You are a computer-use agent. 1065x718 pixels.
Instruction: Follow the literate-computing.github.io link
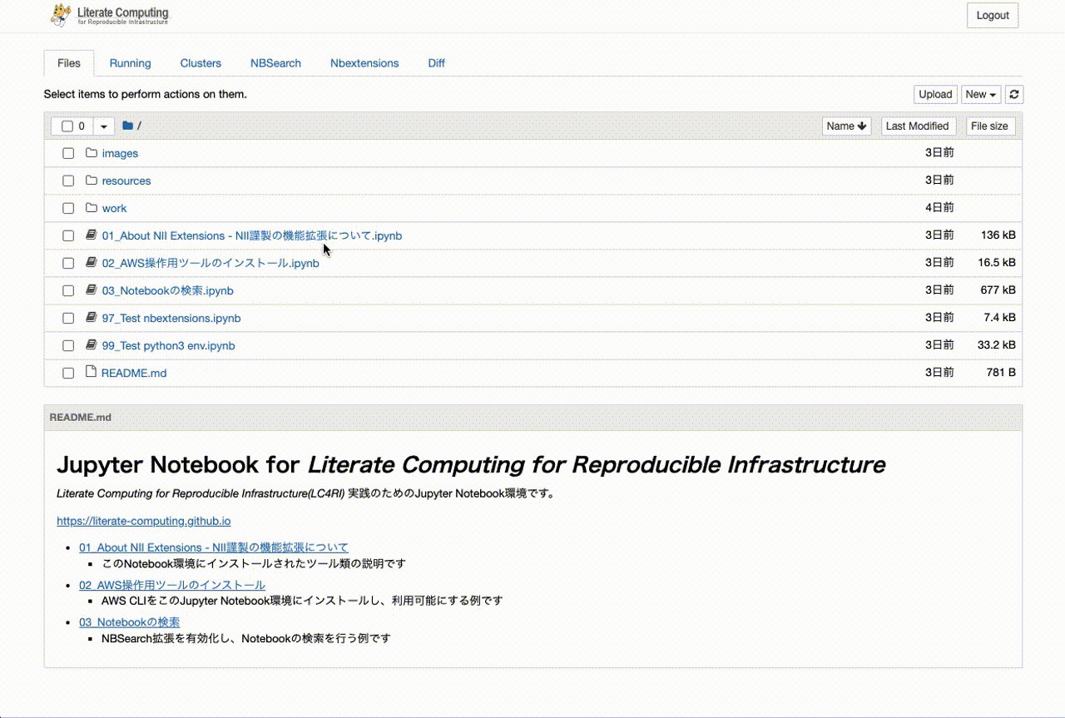[144, 521]
